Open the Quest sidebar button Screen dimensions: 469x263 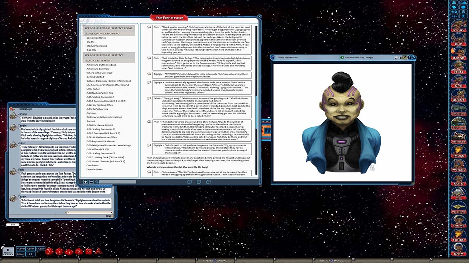point(458,96)
